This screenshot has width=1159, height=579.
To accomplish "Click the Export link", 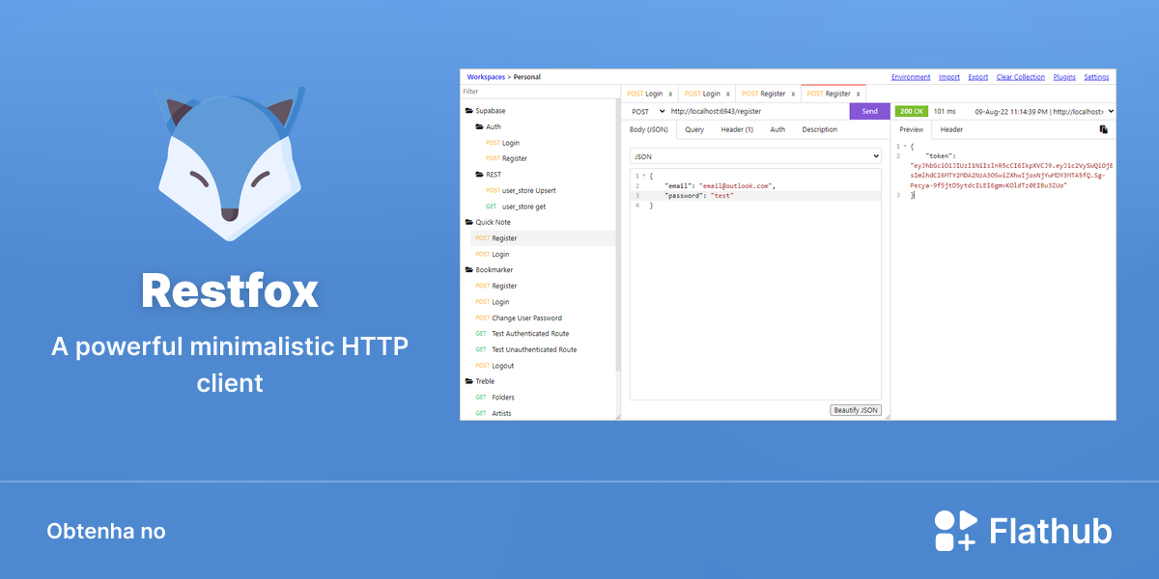I will point(978,77).
